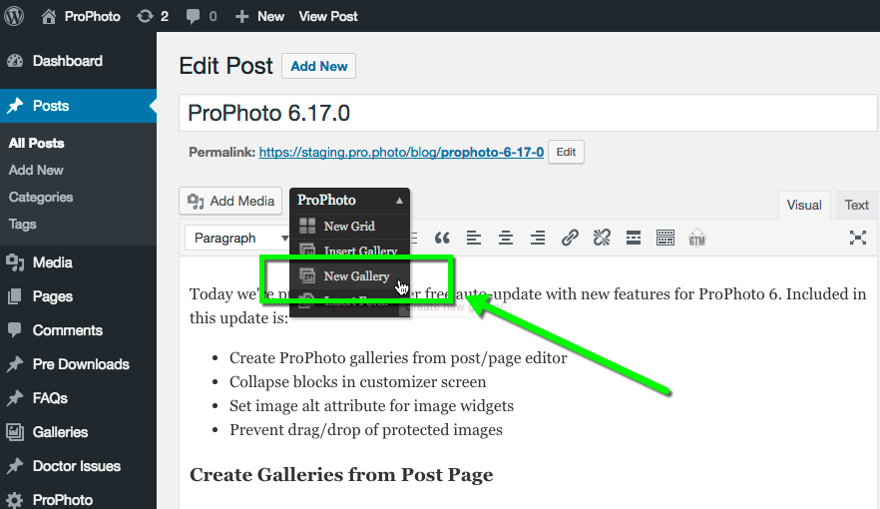Click the Read More tag icon
Screen dimensions: 880x509
(634, 238)
